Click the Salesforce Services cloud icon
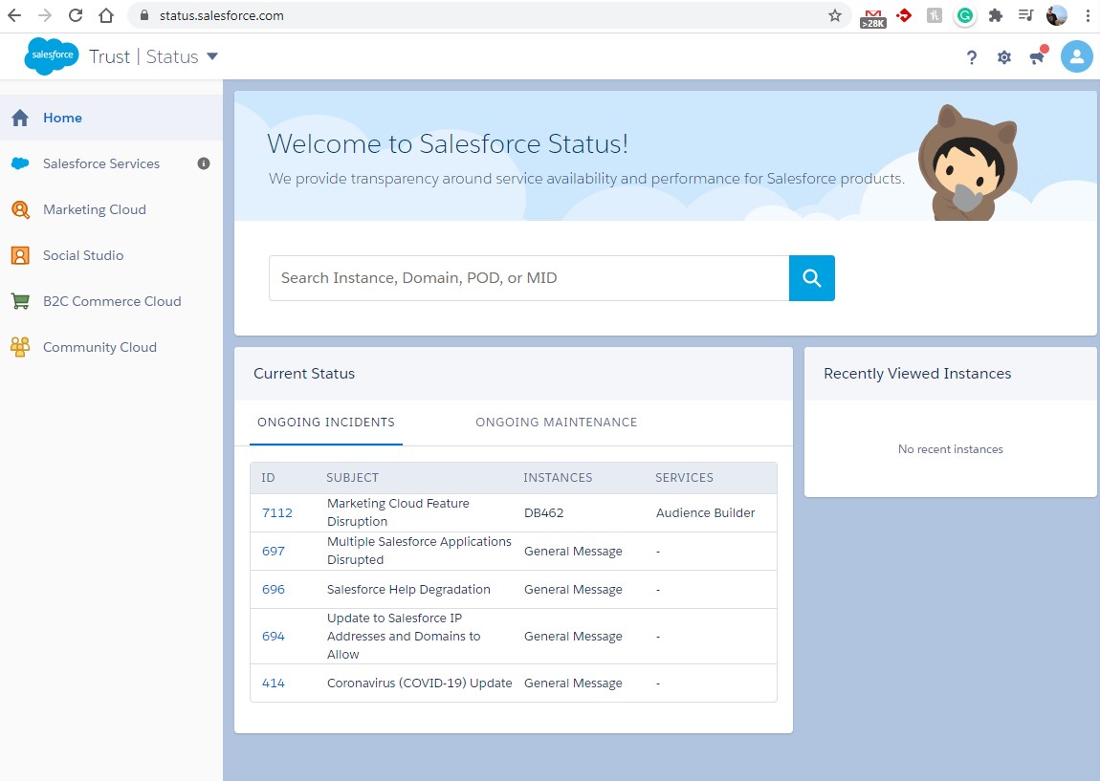 (x=20, y=163)
